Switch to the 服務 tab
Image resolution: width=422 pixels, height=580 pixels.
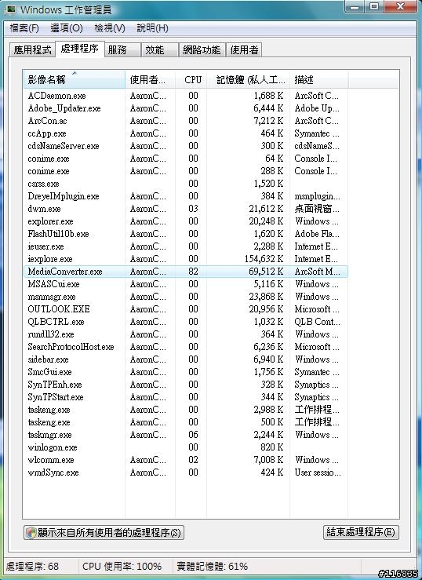tap(122, 50)
